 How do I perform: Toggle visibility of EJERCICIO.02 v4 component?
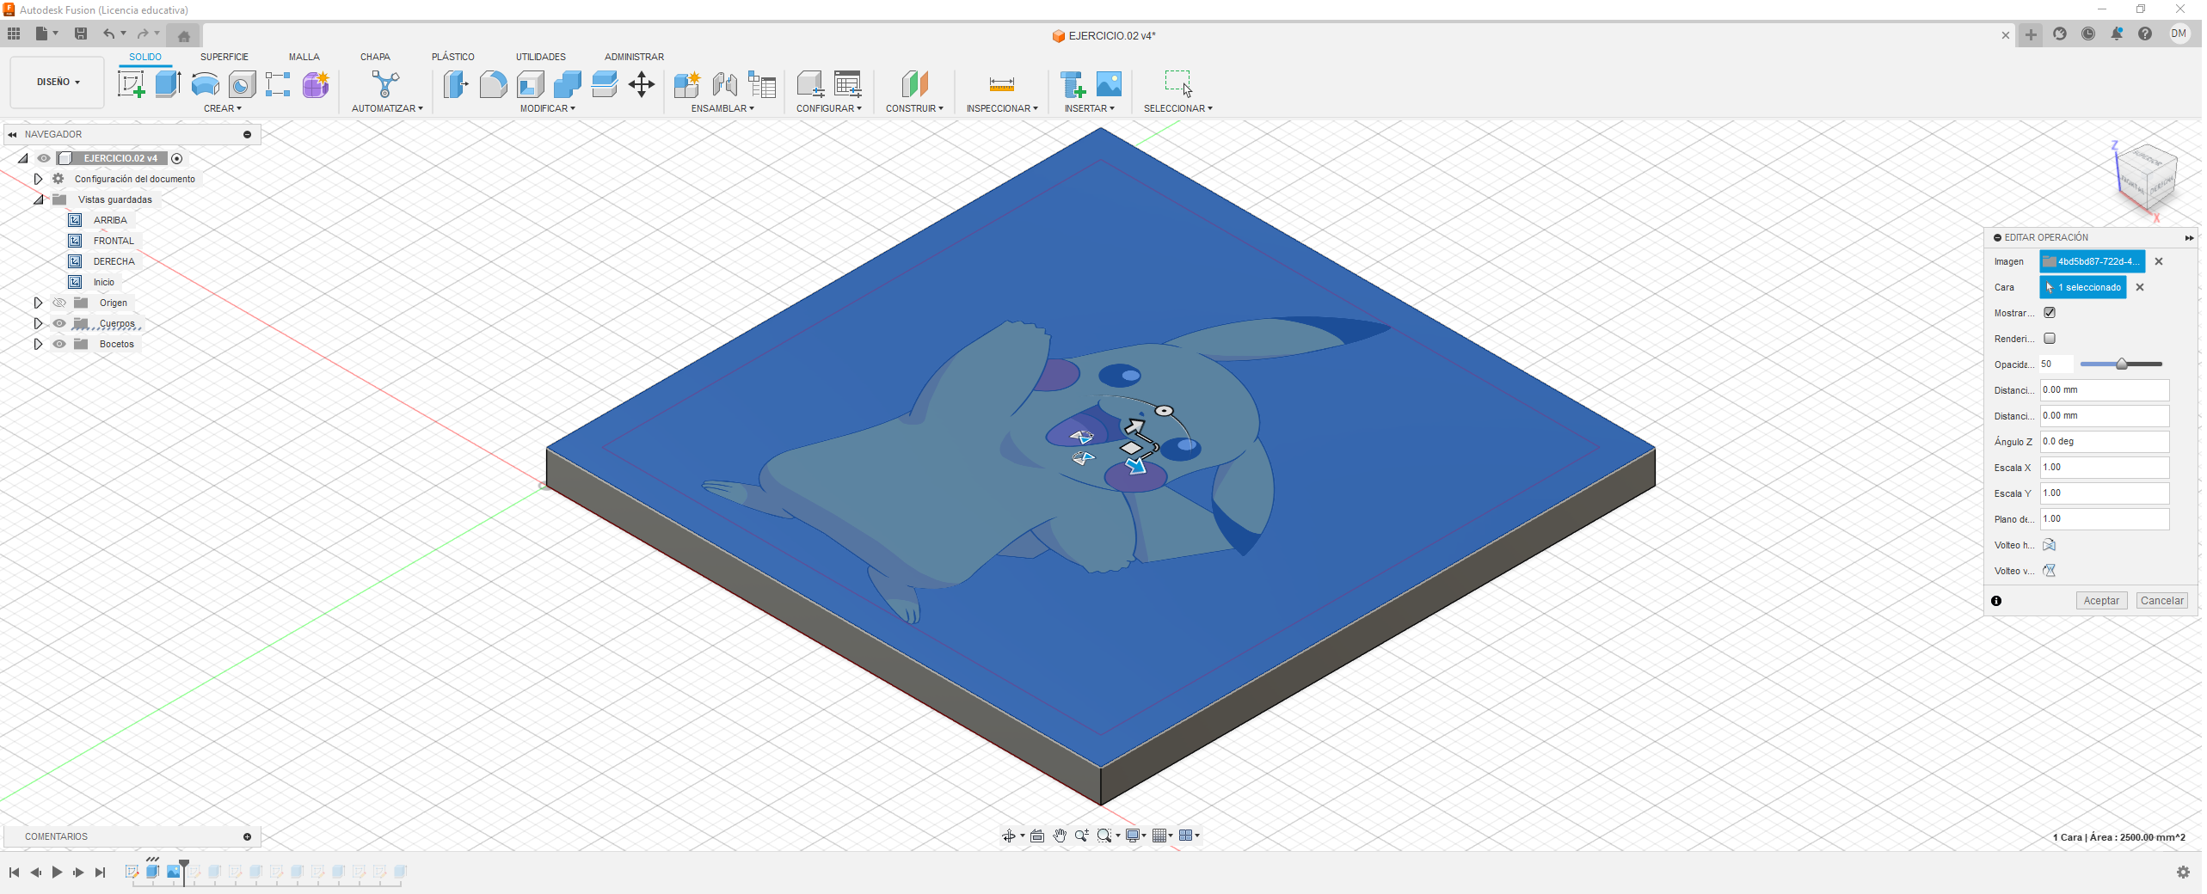[44, 158]
